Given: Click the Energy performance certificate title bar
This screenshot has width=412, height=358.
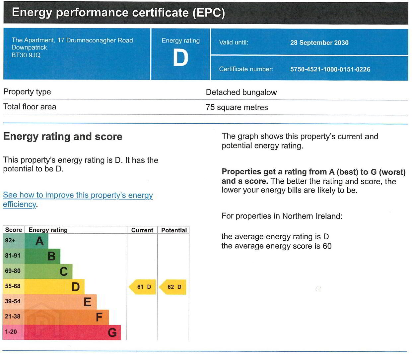Looking at the screenshot, I should tap(206, 13).
